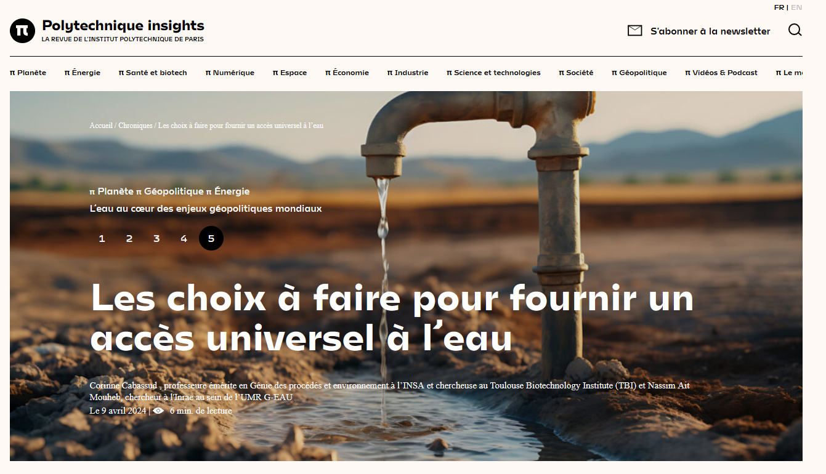
Task: Click S'abonner à la newsletter link
Action: tap(710, 31)
